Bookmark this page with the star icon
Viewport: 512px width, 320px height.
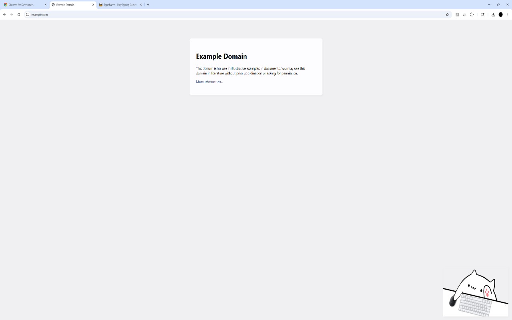[447, 14]
